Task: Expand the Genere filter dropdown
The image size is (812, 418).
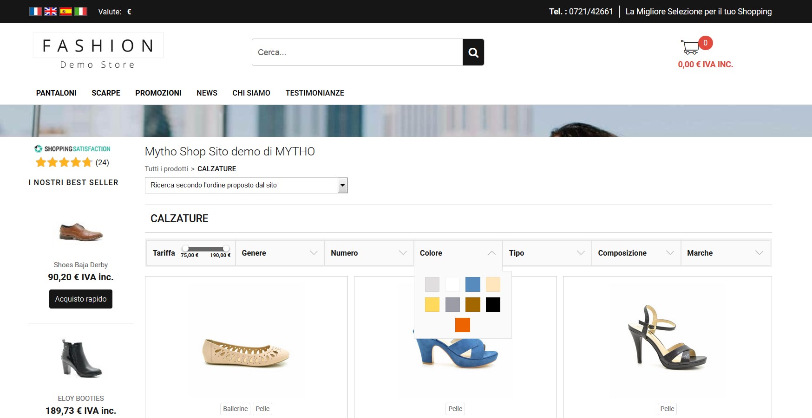Action: click(280, 253)
